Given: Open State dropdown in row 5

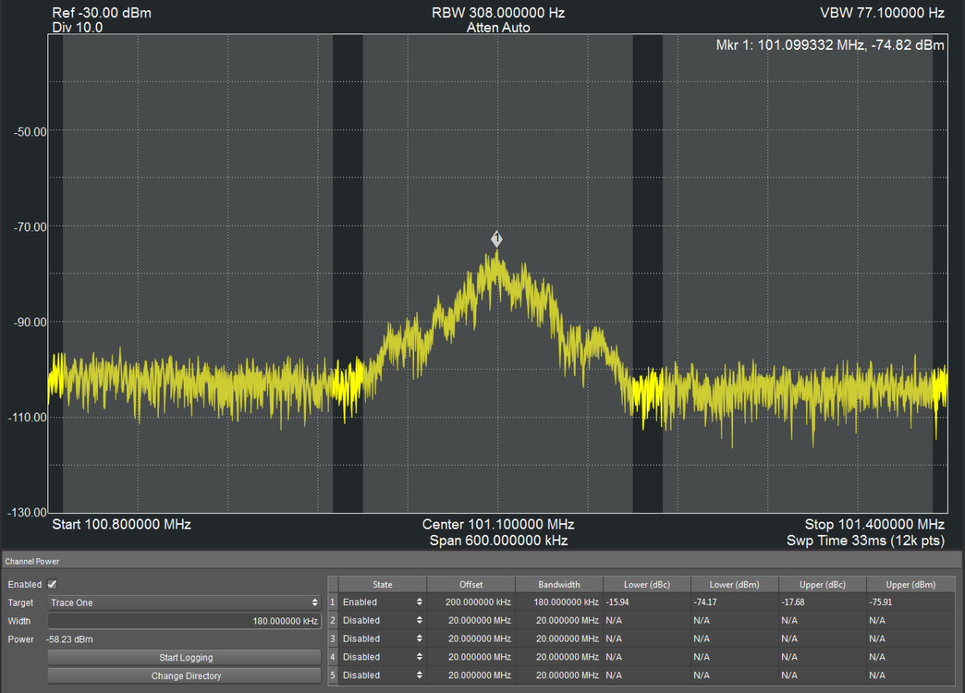Looking at the screenshot, I should pyautogui.click(x=383, y=675).
